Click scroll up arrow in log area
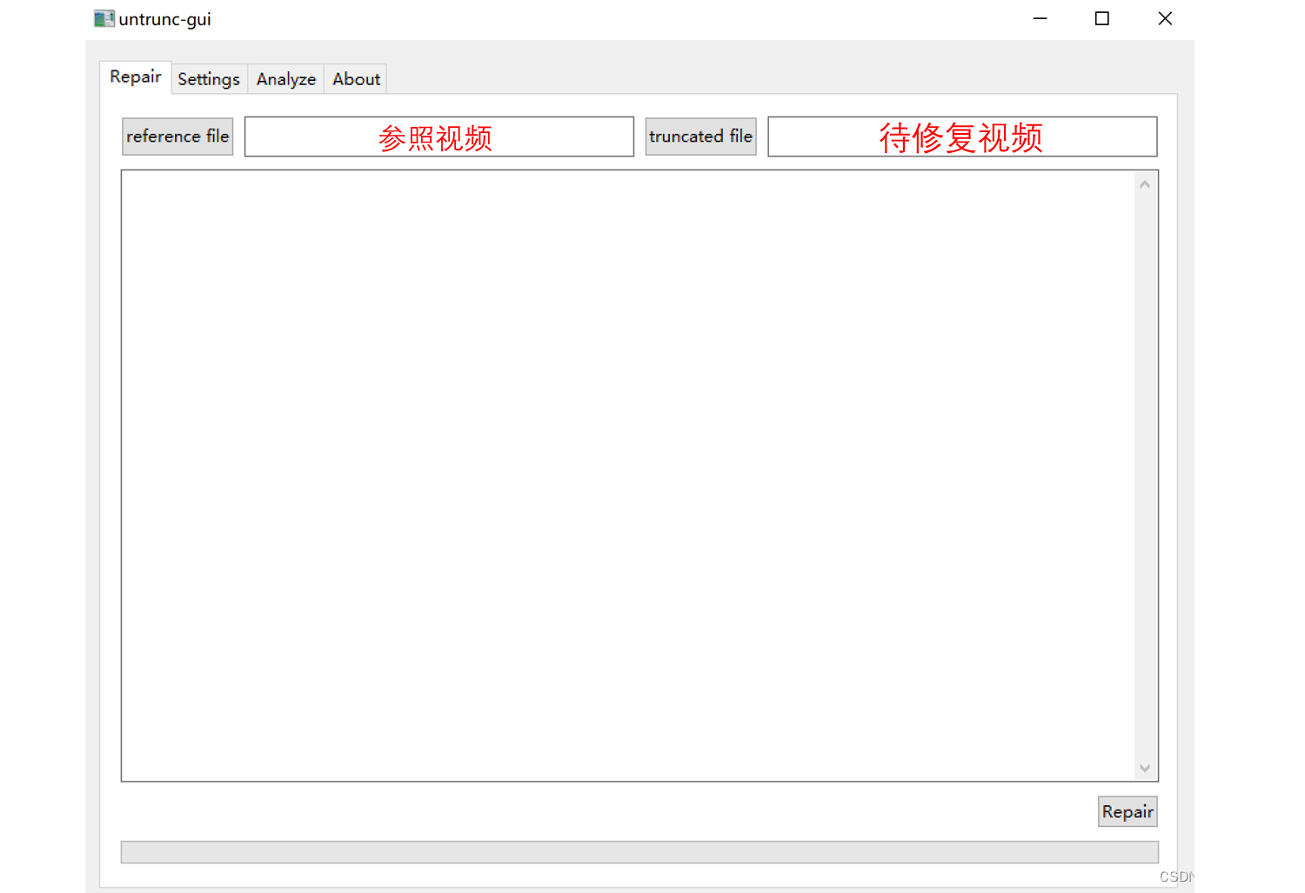This screenshot has height=893, width=1305. pos(1145,184)
